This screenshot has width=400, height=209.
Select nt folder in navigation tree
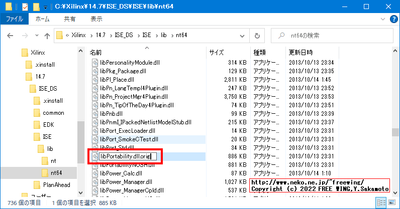tap(53, 161)
